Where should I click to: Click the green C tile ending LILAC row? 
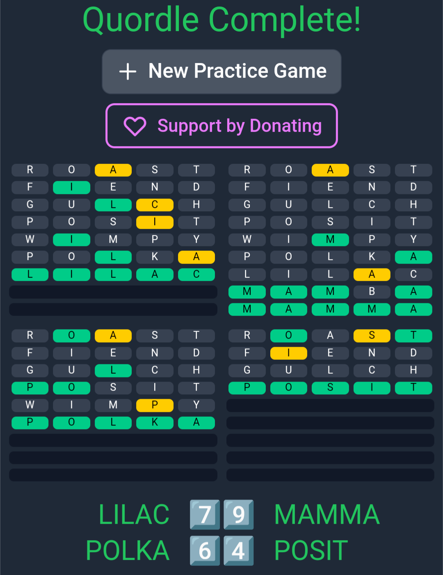[196, 274]
